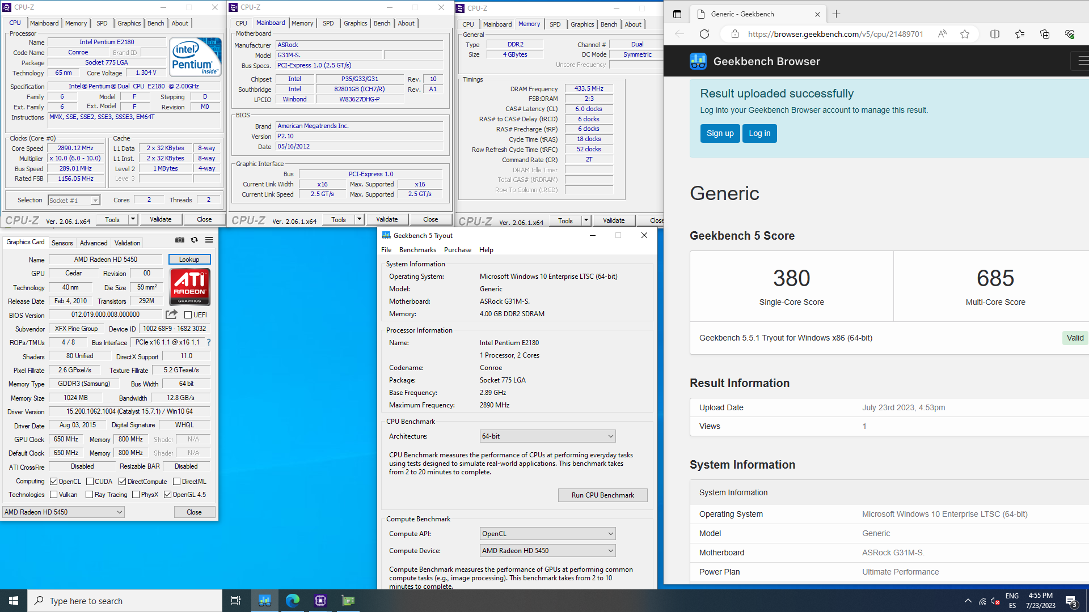Viewport: 1089px width, 612px height.
Task: Click the ATI Radeon logo in GPU-Z
Action: click(x=190, y=287)
